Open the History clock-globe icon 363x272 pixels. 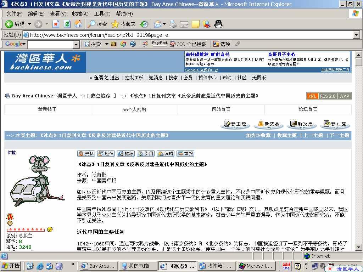click(144, 24)
